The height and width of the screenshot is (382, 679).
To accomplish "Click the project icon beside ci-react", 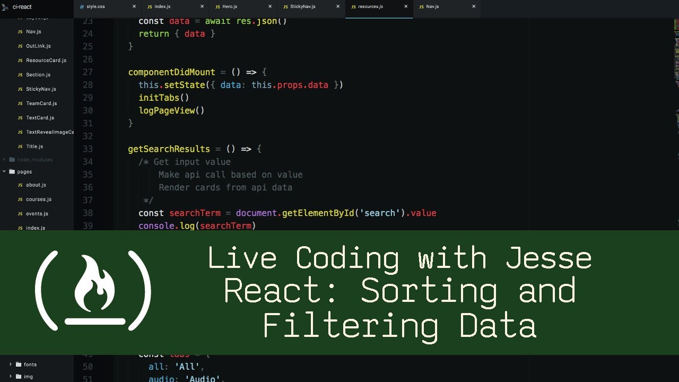I will coord(6,7).
